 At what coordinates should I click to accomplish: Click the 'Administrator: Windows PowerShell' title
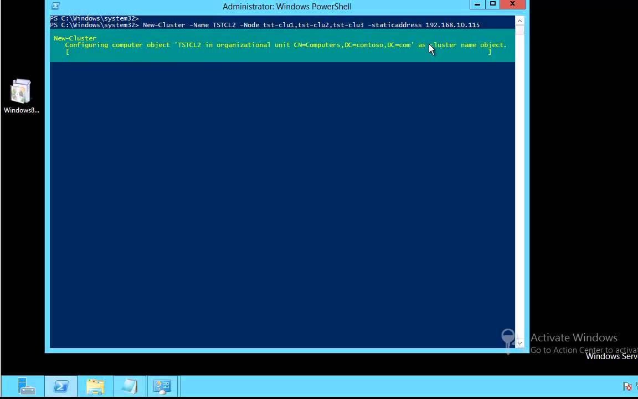click(x=287, y=7)
